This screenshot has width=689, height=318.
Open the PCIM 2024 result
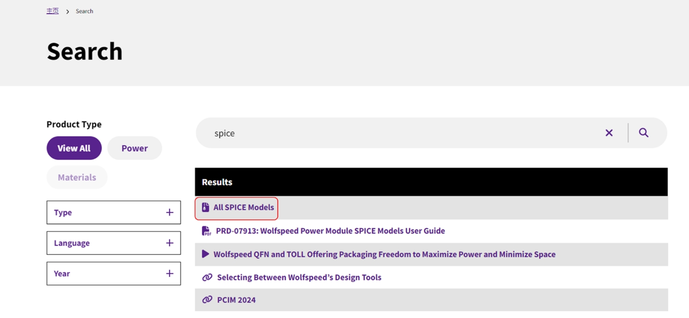236,300
